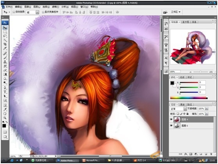The width and height of the screenshot is (218, 164).
Task: Select the Clone Stamp tool
Action: [5, 62]
